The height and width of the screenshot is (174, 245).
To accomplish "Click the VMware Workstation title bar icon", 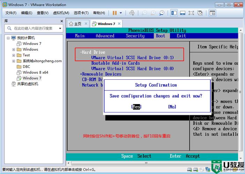I will coord(5,5).
